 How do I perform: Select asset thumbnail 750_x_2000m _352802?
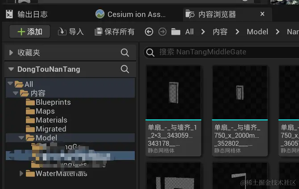tap(240, 92)
